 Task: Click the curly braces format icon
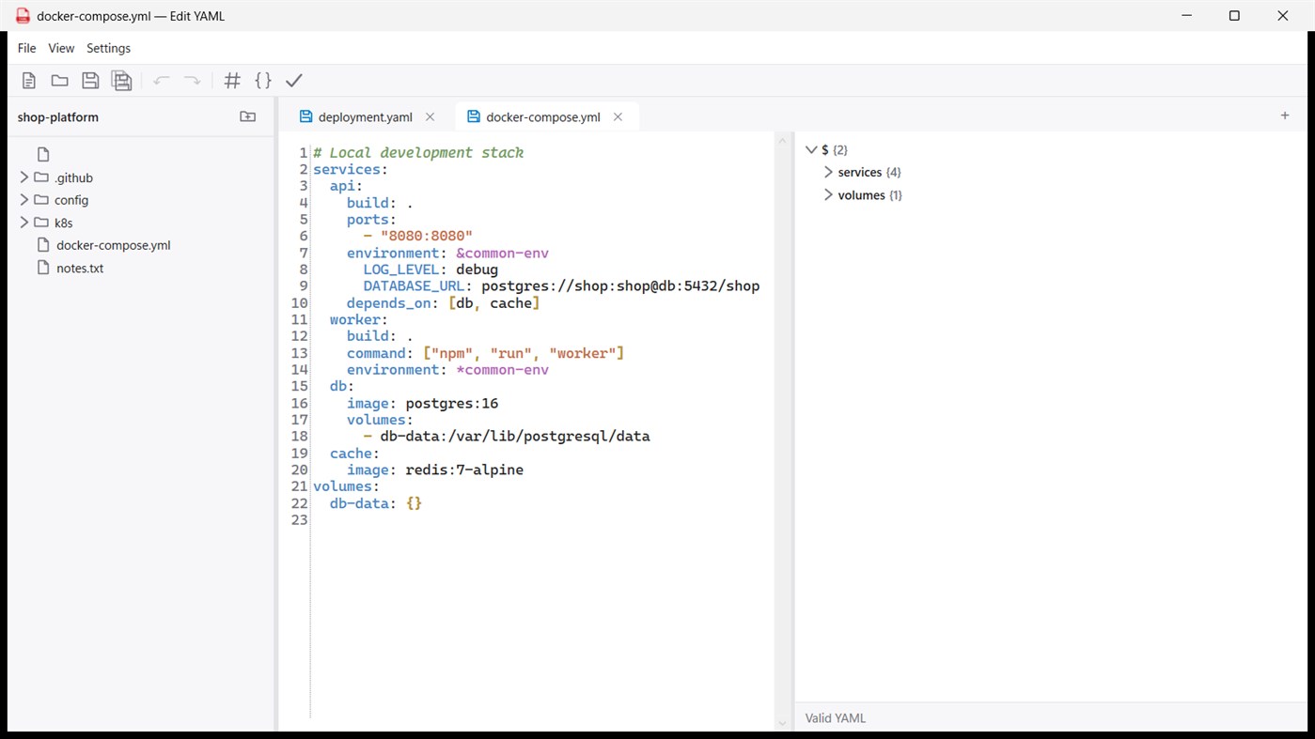[x=263, y=81]
